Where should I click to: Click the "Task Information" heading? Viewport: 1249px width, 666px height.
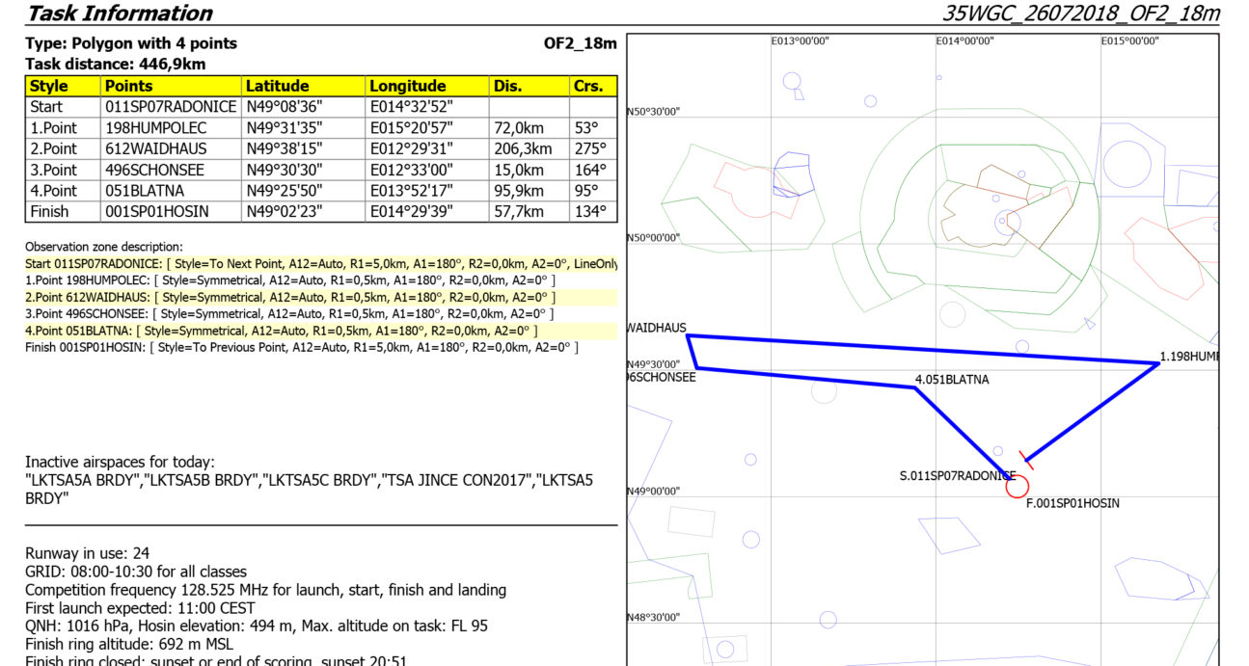point(119,13)
